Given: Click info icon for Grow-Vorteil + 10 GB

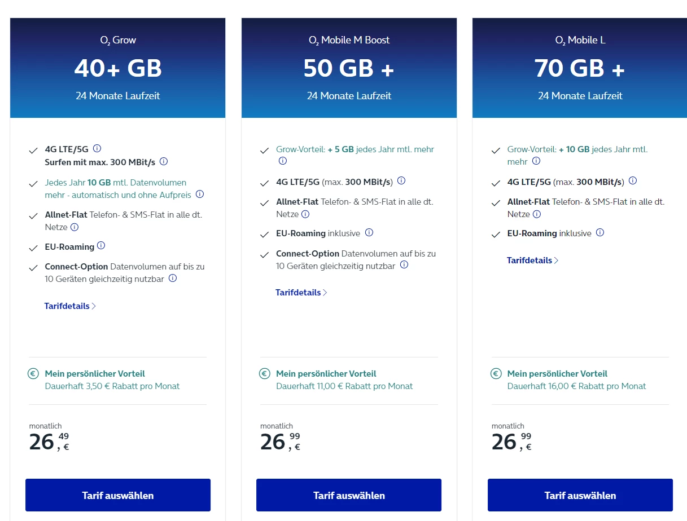Looking at the screenshot, I should [x=536, y=161].
